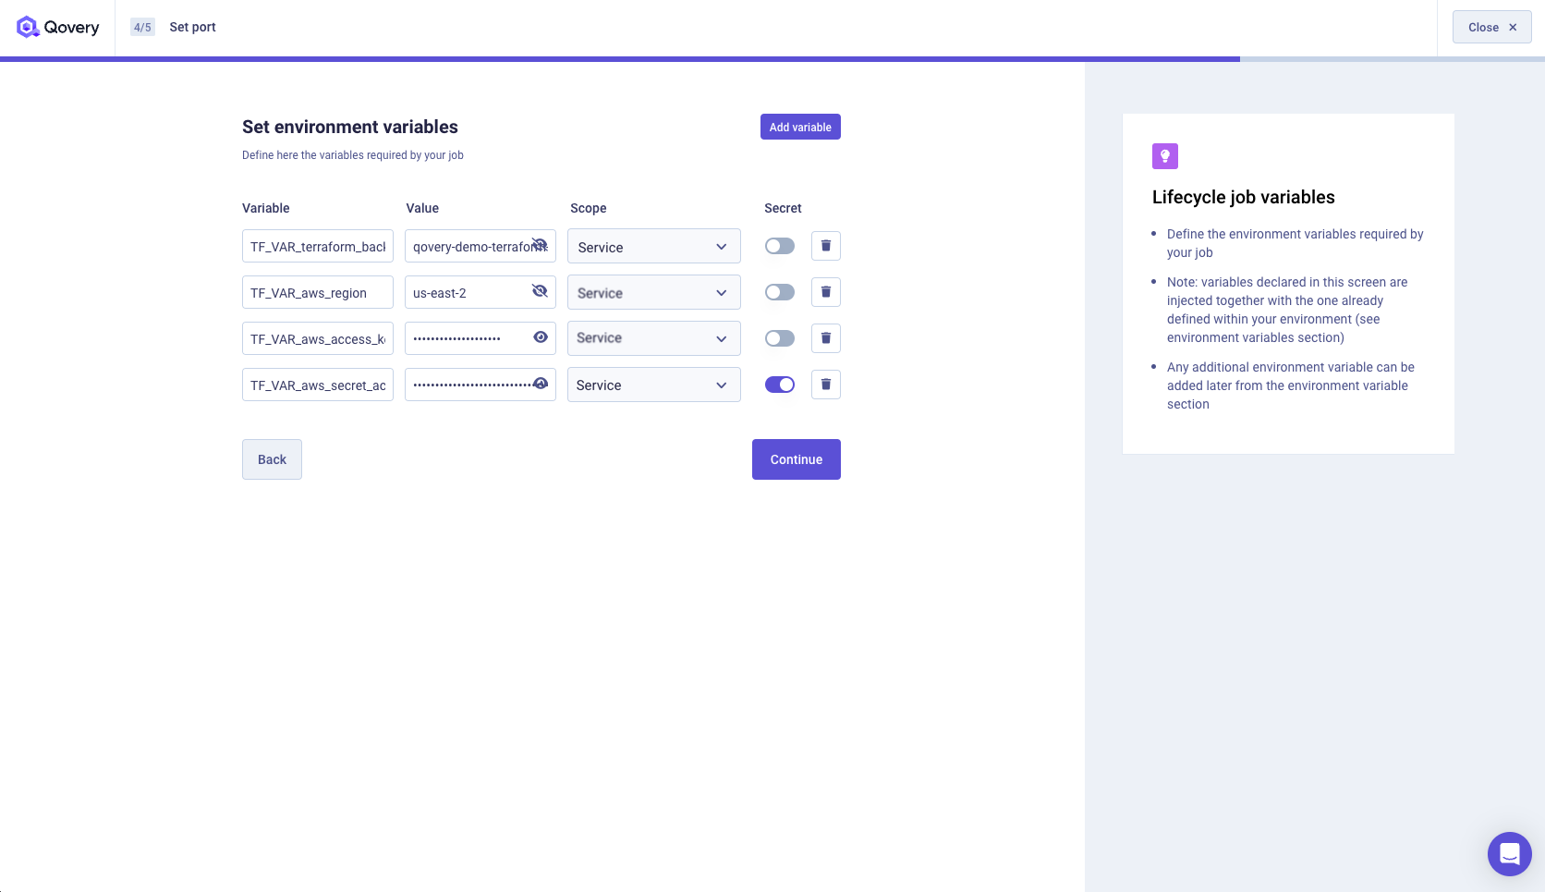Click the Qovery logo

(x=58, y=27)
